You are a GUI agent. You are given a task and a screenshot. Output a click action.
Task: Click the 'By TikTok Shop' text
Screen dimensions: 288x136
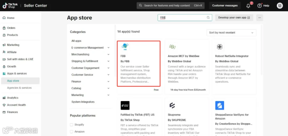coord(130,120)
